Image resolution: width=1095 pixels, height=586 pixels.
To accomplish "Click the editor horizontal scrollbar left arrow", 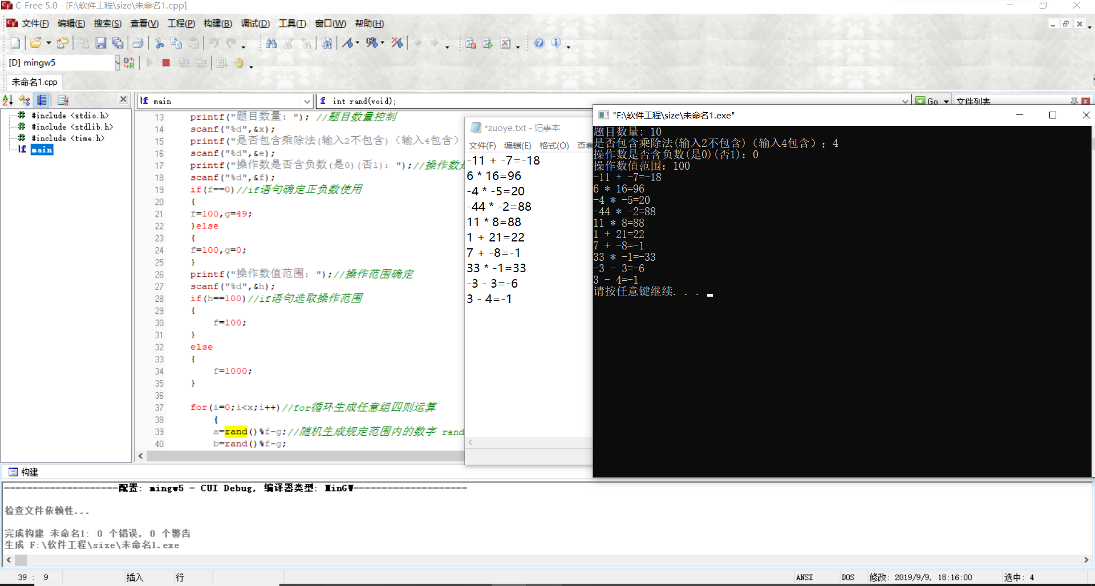I will (x=141, y=456).
